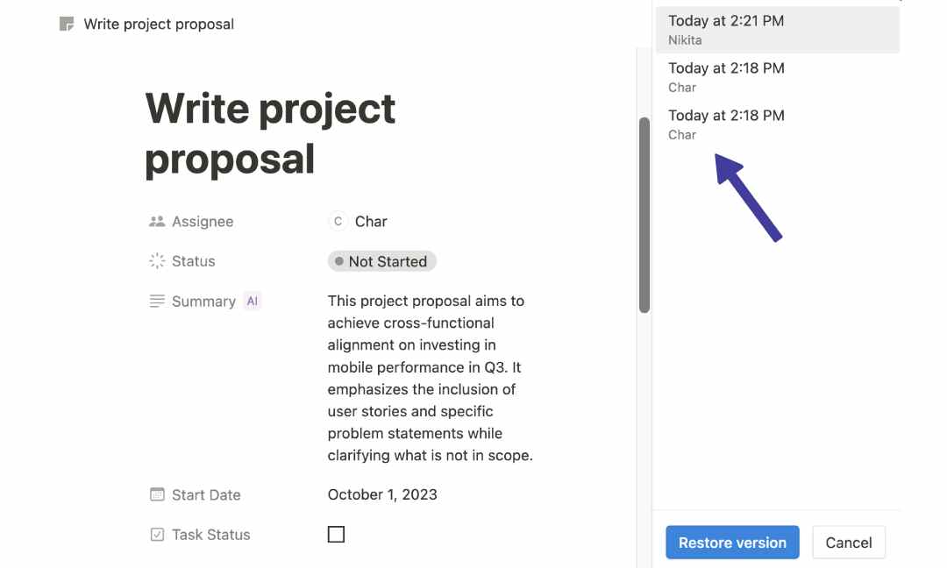The height and width of the screenshot is (568, 947).
Task: Check the empty Task Status checkbox
Action: [x=336, y=534]
